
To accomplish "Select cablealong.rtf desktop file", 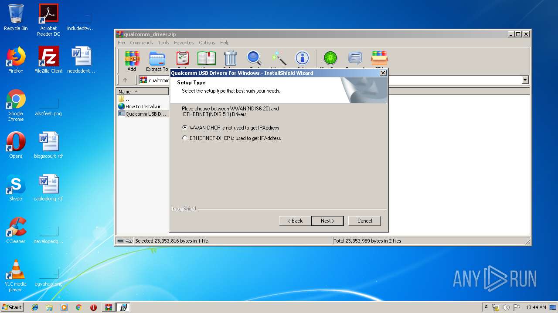I will coord(48,187).
